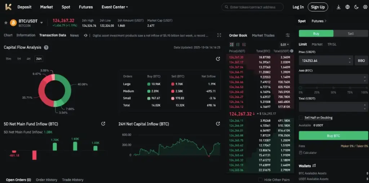Click the download app icon
369x183 pixels.
[x=338, y=7]
